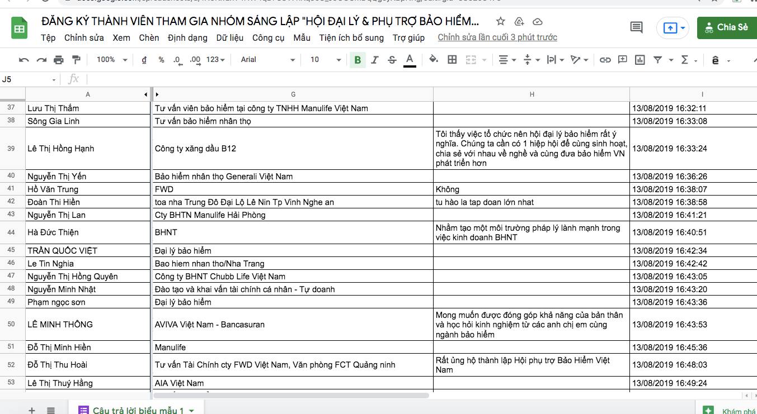Image resolution: width=757 pixels, height=414 pixels.
Task: Open the 123 number format dropdown
Action: (x=215, y=60)
